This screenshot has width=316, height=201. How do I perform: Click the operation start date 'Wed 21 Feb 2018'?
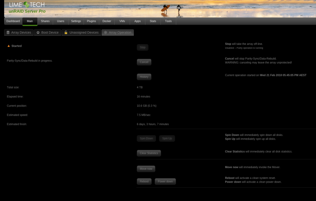tap(271, 75)
